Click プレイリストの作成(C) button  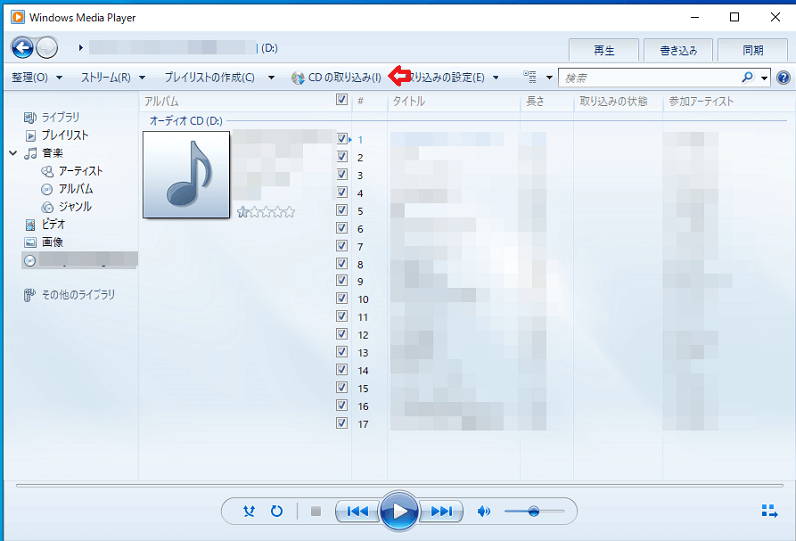209,78
